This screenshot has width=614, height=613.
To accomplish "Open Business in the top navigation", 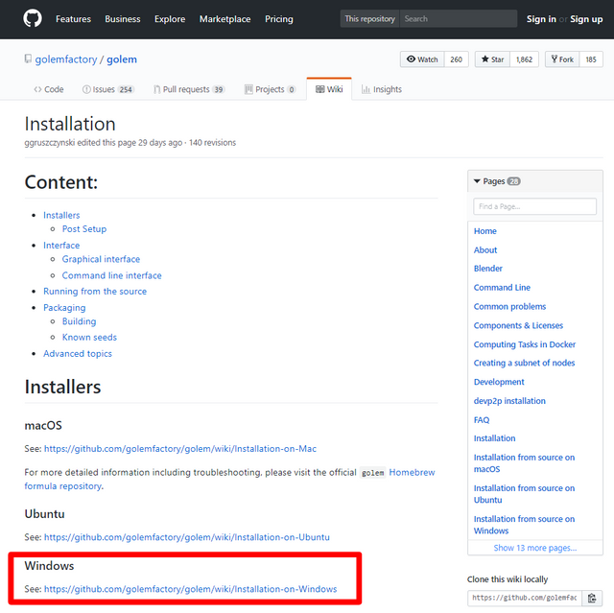I will pyautogui.click(x=123, y=19).
